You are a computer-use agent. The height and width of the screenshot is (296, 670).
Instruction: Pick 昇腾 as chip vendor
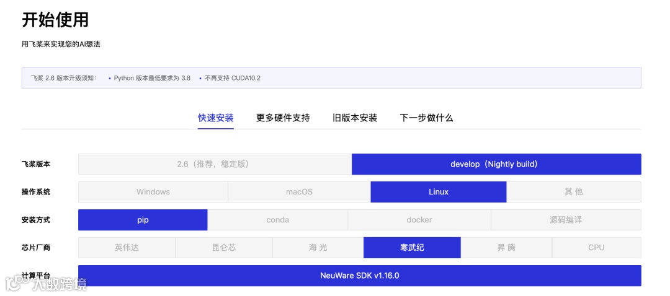click(506, 248)
